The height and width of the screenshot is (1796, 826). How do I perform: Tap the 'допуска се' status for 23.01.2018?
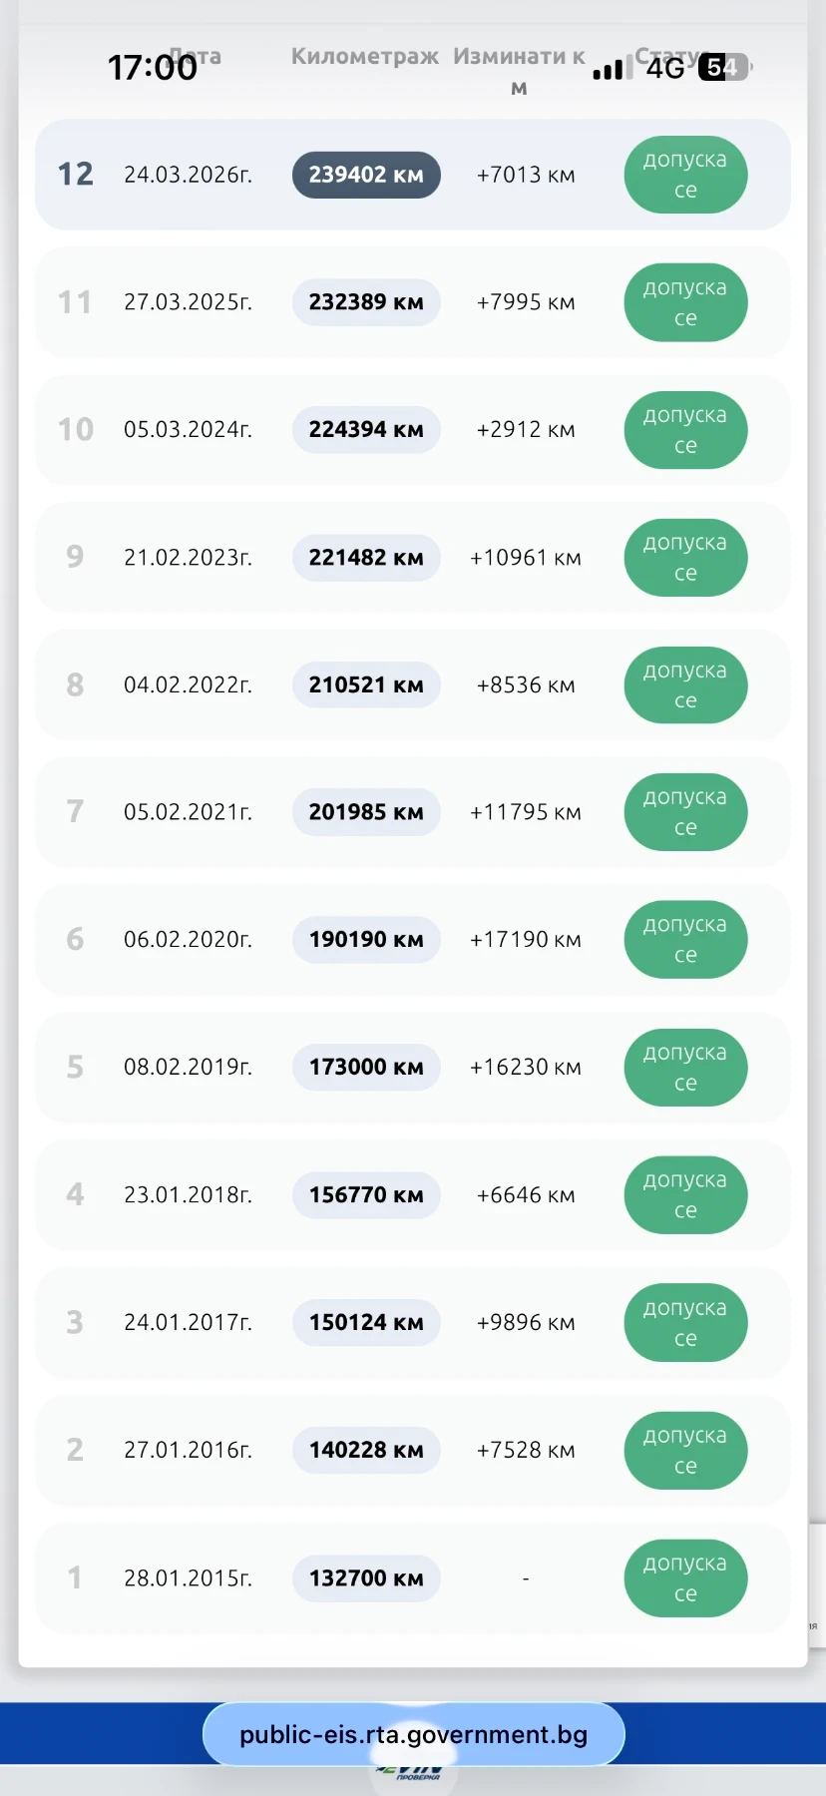[685, 1194]
